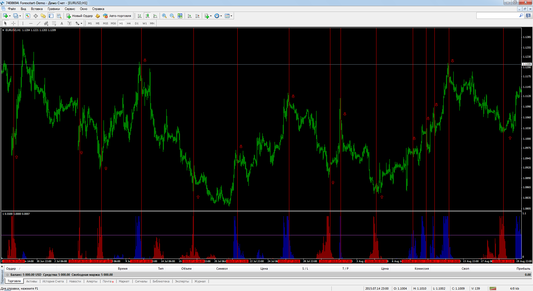
Task: Click the Tile Windows icon
Action: (180, 16)
